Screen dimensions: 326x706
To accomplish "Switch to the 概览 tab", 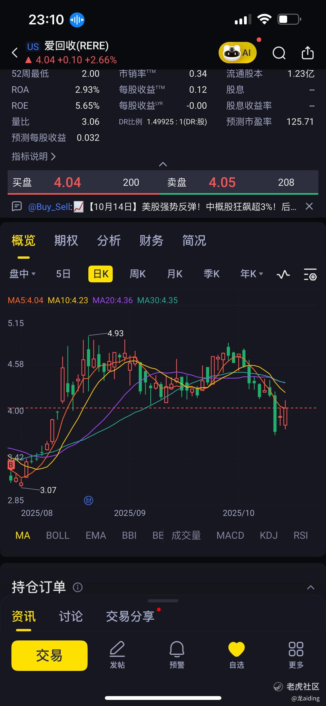I will (x=24, y=241).
